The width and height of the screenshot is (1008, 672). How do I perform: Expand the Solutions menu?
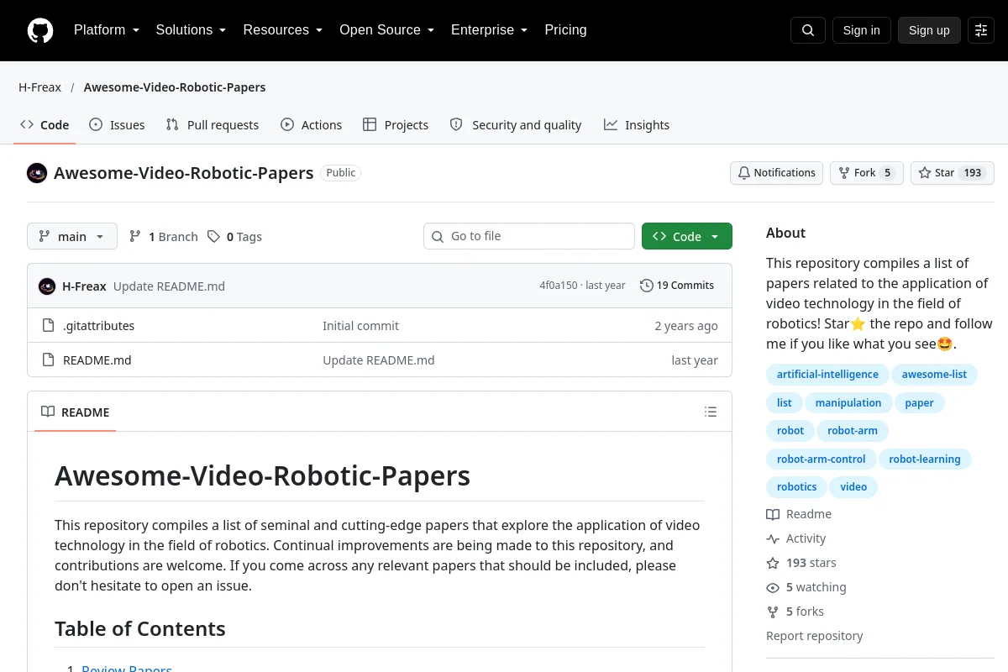[x=191, y=30]
